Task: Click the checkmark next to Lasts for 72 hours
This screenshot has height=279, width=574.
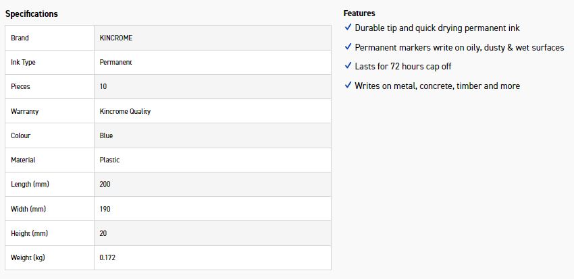Action: click(348, 66)
